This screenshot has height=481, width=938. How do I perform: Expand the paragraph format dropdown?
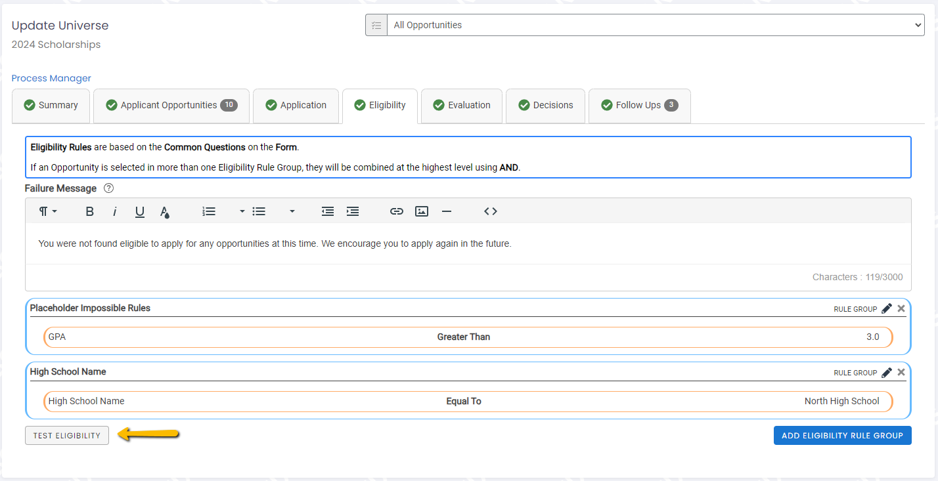click(48, 211)
